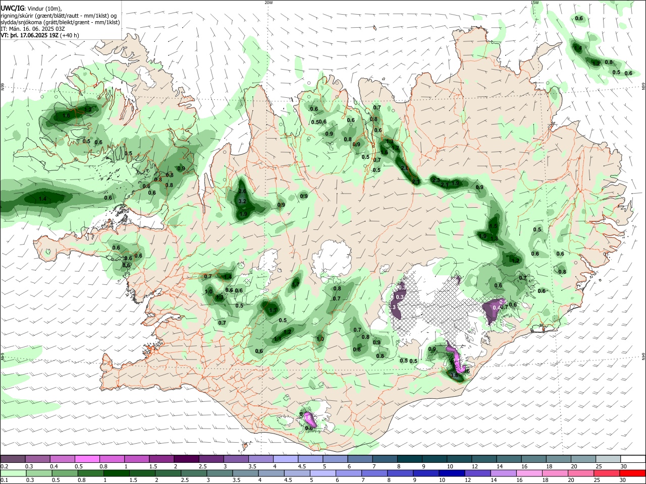Click the dark teal swatch at 8 in the upper legend

pyautogui.click(x=410, y=459)
